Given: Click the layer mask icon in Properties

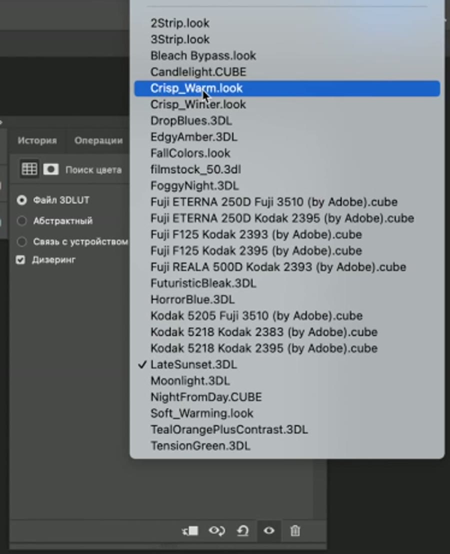Looking at the screenshot, I should pyautogui.click(x=51, y=169).
